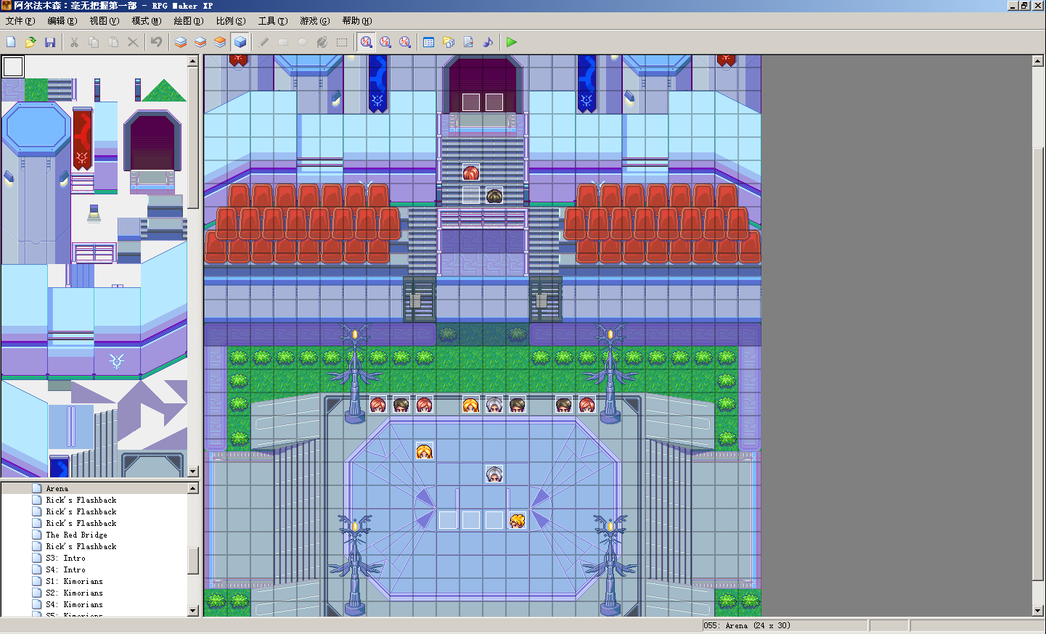Screen dimensions: 1046x634
Task: Open the Materials manager icon
Action: 449,42
